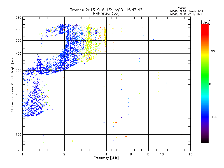Click the x-axis tick label '16'
Image resolution: width=224 pixels, height=168 pixels.
tap(190, 154)
